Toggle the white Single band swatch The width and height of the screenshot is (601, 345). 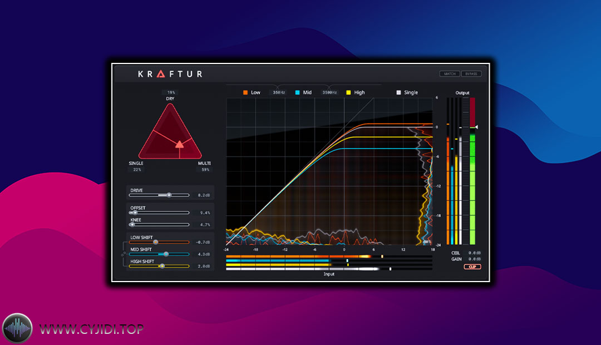point(398,92)
